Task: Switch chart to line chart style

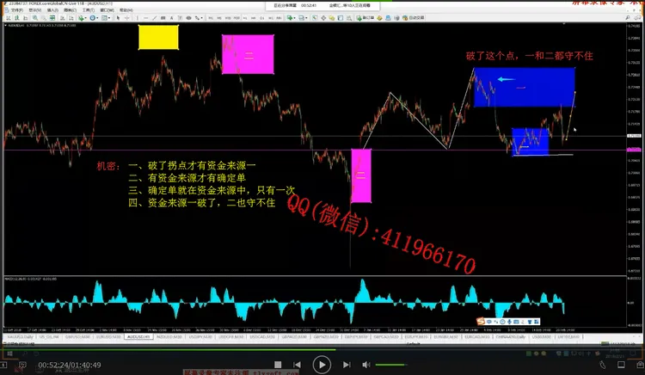Action: [x=26, y=18]
